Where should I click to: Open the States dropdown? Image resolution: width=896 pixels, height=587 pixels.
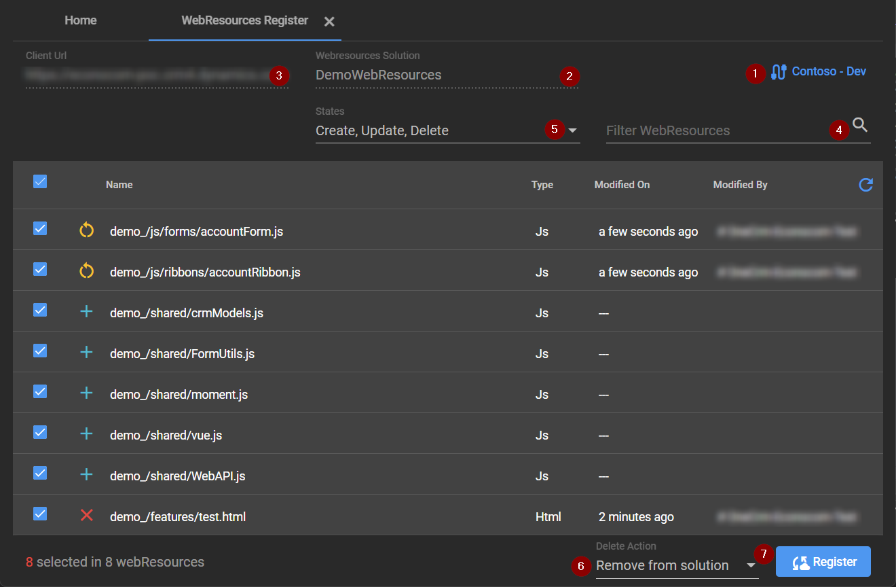point(572,130)
